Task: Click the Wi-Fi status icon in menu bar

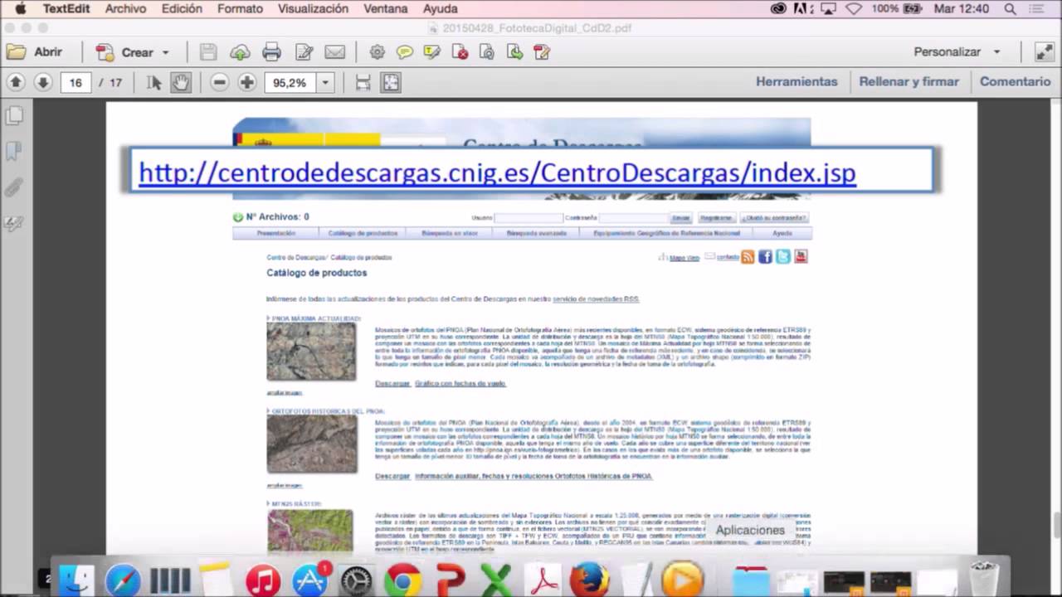Action: click(854, 8)
